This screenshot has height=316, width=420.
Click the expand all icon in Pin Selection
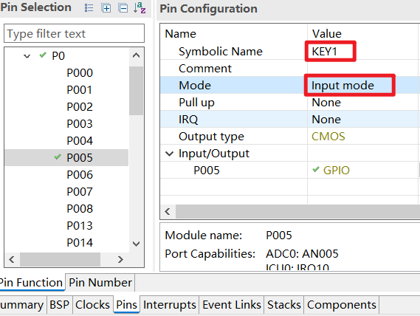tap(106, 8)
